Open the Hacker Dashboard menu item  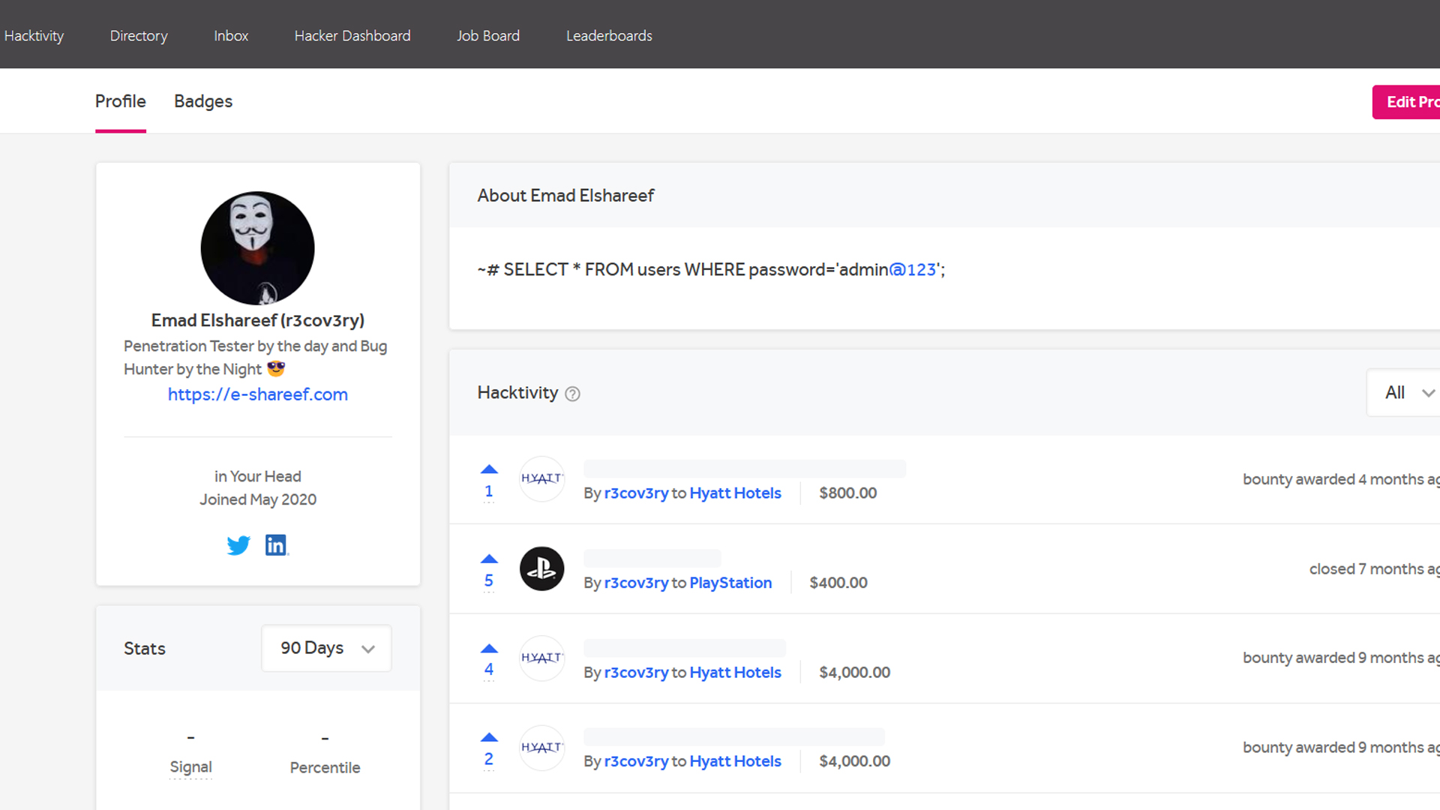352,35
